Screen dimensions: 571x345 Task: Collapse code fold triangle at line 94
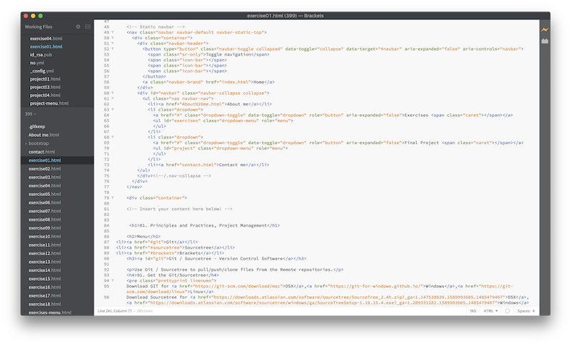click(113, 280)
